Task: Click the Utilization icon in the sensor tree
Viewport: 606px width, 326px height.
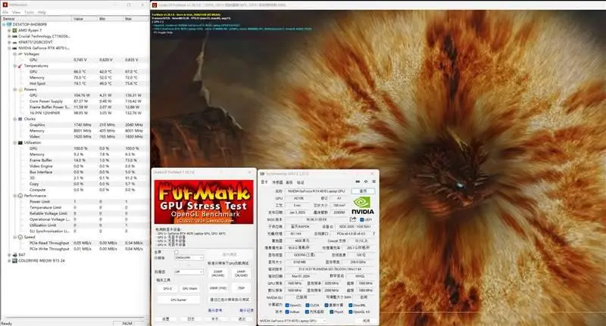Action: pyautogui.click(x=19, y=142)
